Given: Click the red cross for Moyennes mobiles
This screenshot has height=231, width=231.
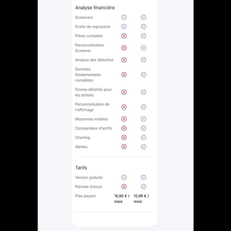Looking at the screenshot, I should click(124, 119).
